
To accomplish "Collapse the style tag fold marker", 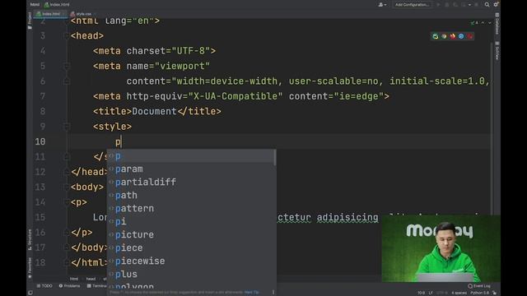I will pos(66,127).
